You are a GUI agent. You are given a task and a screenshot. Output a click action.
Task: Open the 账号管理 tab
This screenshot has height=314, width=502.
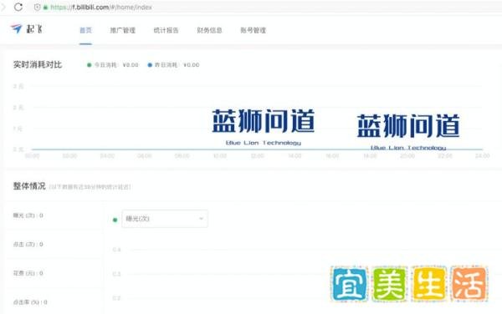pyautogui.click(x=253, y=30)
